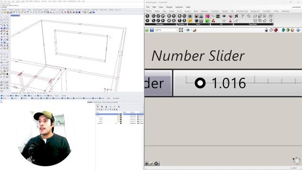Pick the pink swatch icon in Input group
The width and height of the screenshot is (302, 170).
[x=208, y=16]
